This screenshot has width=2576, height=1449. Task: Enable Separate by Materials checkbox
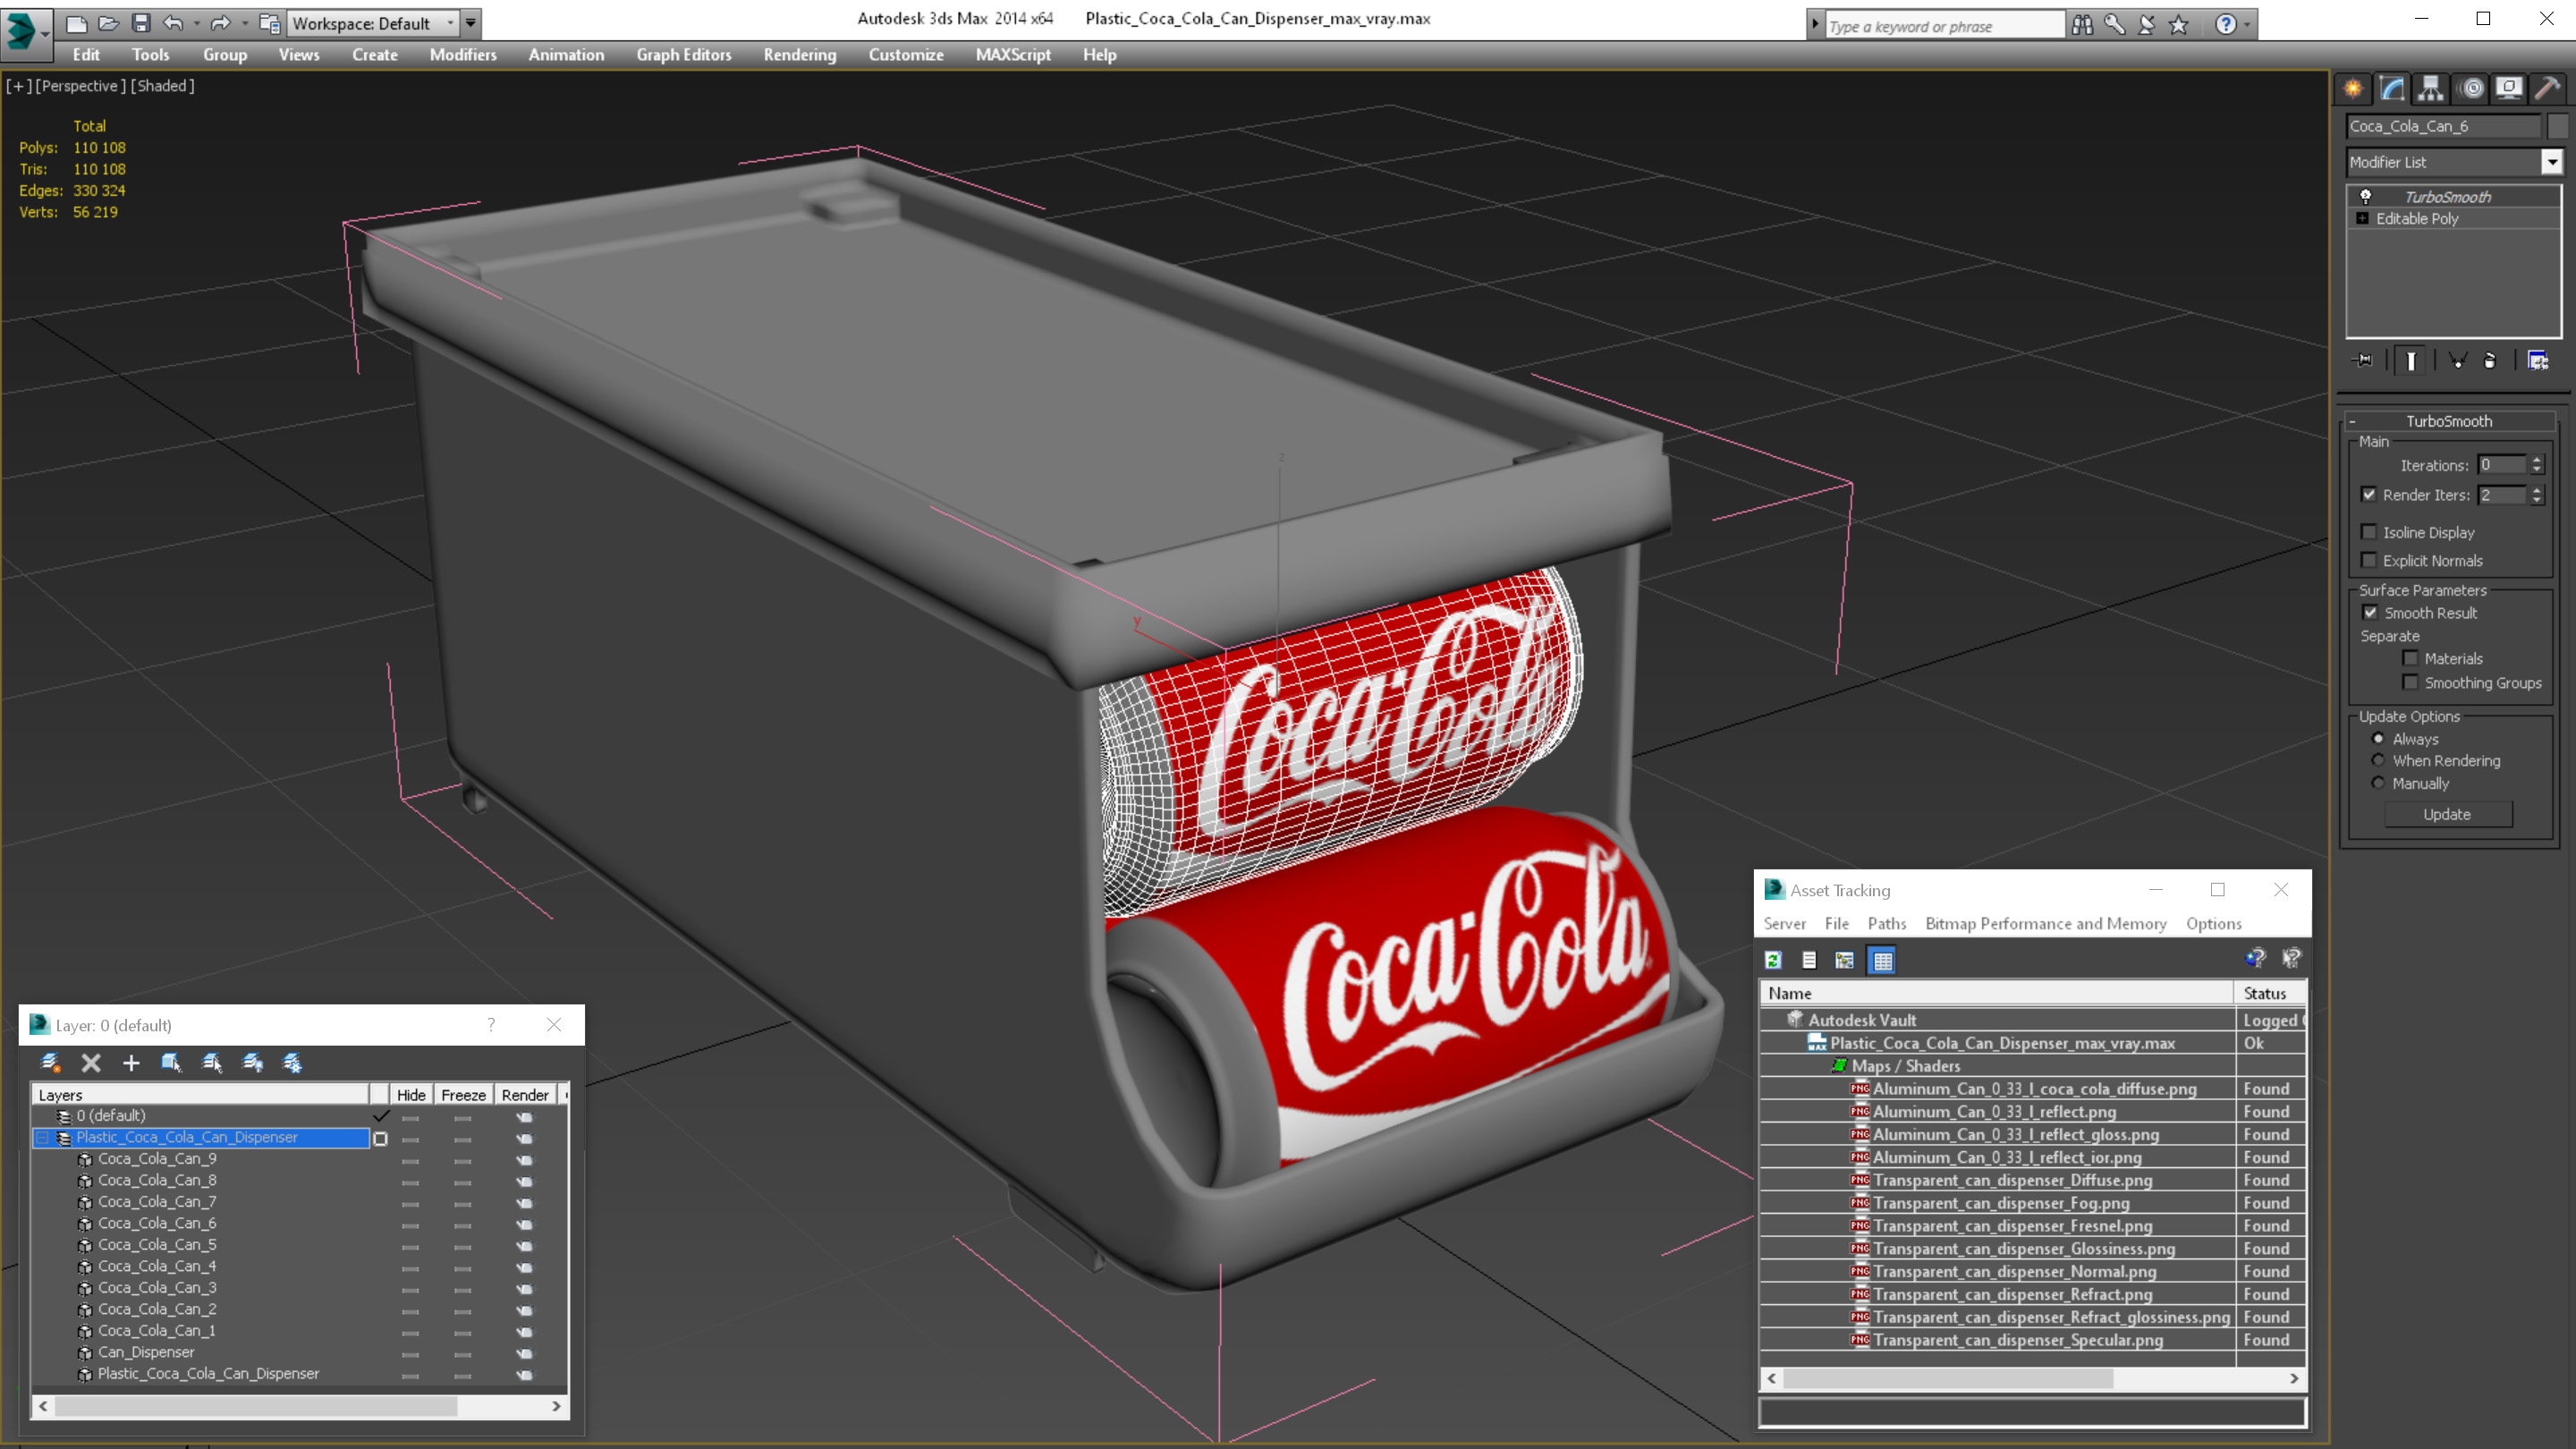[x=2410, y=658]
